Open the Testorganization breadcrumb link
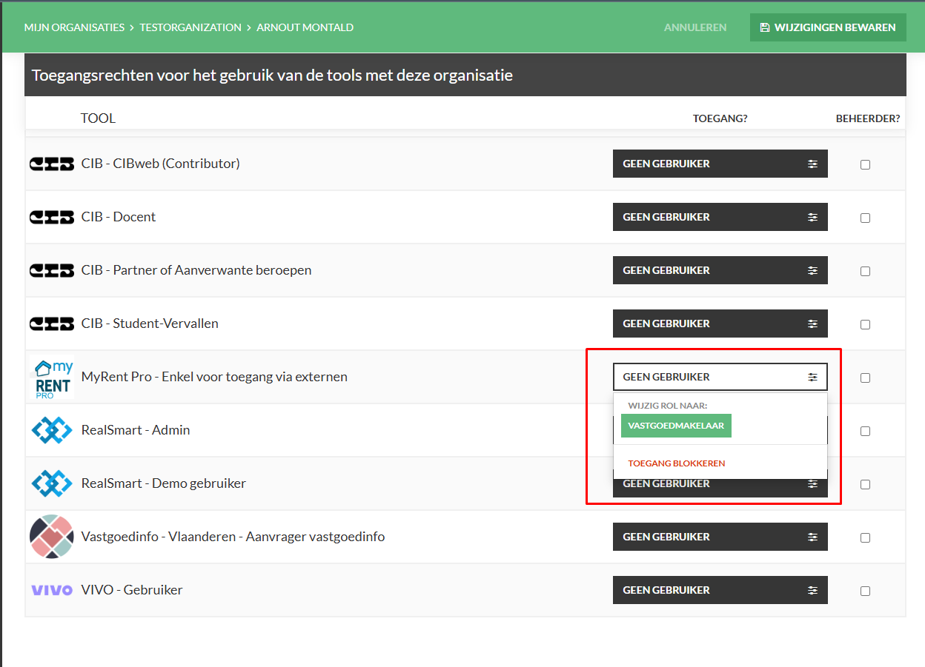The width and height of the screenshot is (925, 667). [190, 27]
